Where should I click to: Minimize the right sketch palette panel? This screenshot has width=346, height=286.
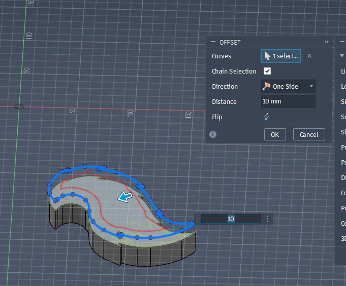click(342, 42)
